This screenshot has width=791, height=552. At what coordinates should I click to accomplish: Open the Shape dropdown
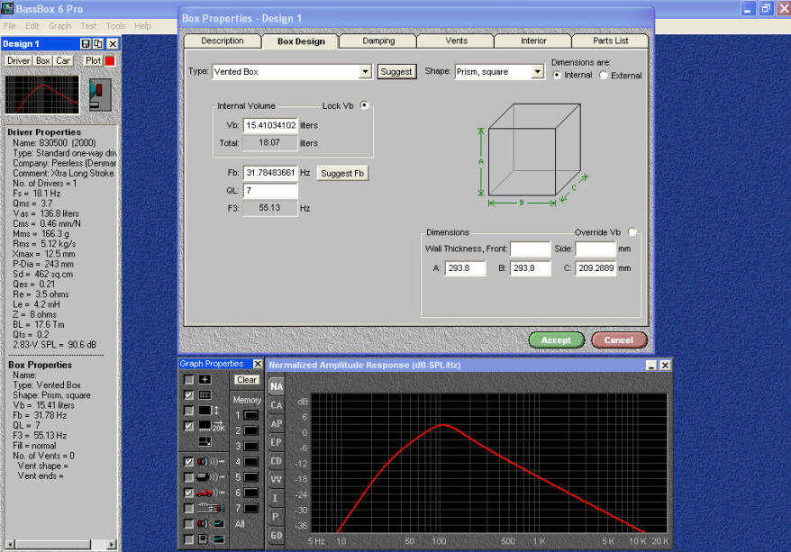pos(538,72)
